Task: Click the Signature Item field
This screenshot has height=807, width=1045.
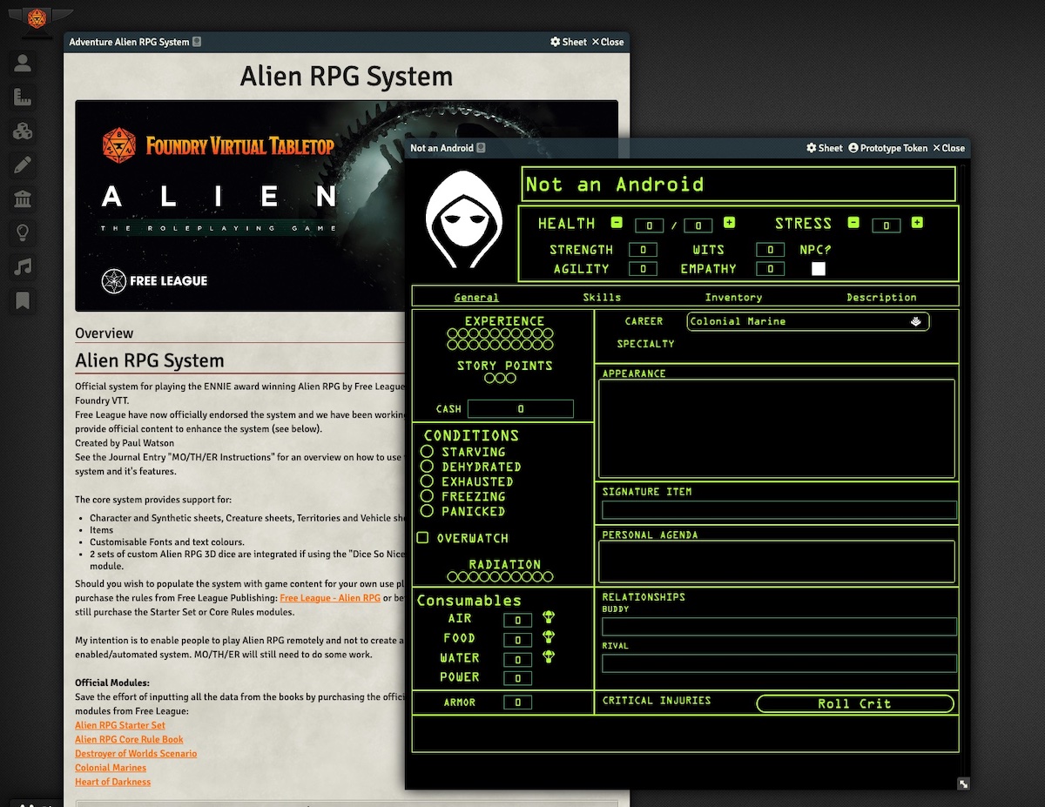Action: [x=779, y=509]
